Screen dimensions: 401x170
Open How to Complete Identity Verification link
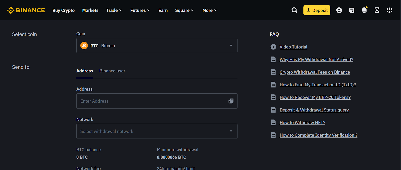[x=319, y=135]
